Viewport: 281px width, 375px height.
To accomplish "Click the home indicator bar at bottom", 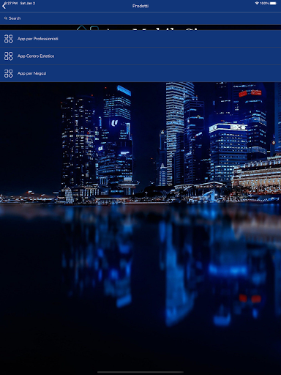I will (140, 372).
